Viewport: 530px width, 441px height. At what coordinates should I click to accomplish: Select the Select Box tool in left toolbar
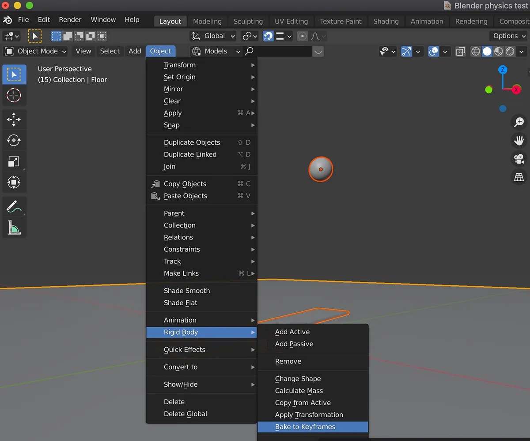[x=14, y=75]
